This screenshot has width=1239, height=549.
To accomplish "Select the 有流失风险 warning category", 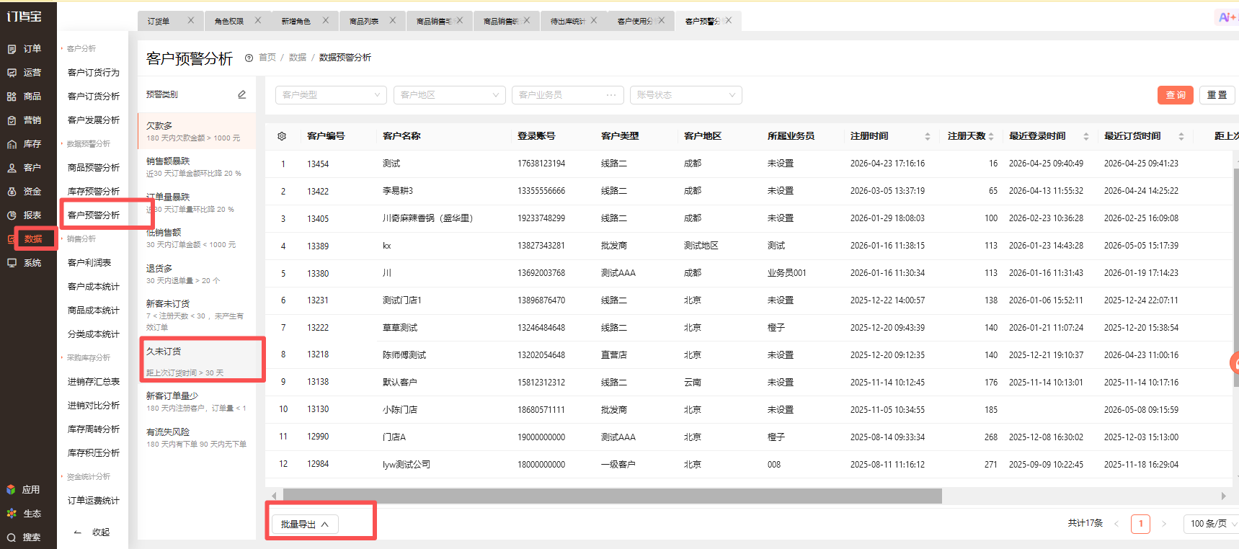I will pyautogui.click(x=196, y=438).
